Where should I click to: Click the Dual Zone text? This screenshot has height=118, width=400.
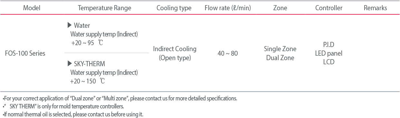tap(280, 58)
